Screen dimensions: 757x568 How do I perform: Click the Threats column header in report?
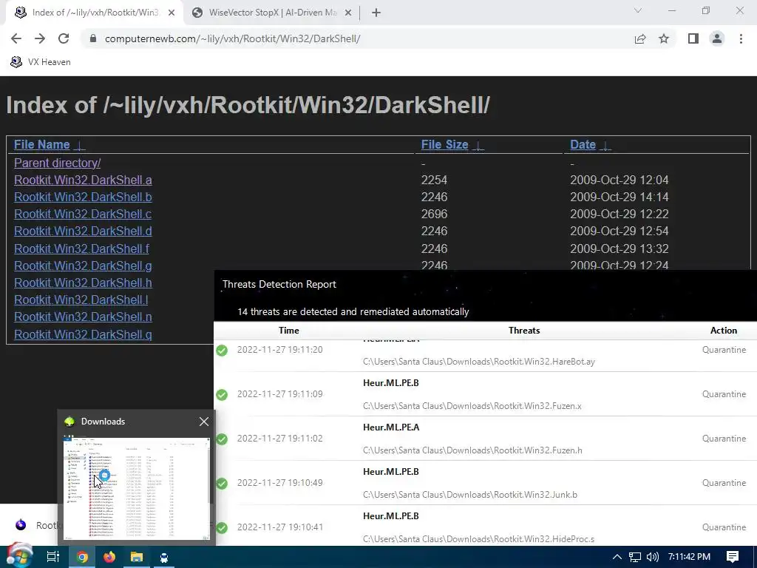(524, 331)
